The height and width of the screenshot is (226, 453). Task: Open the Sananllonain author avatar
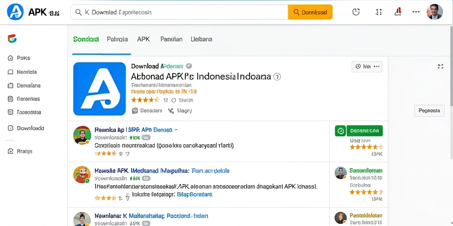click(341, 173)
